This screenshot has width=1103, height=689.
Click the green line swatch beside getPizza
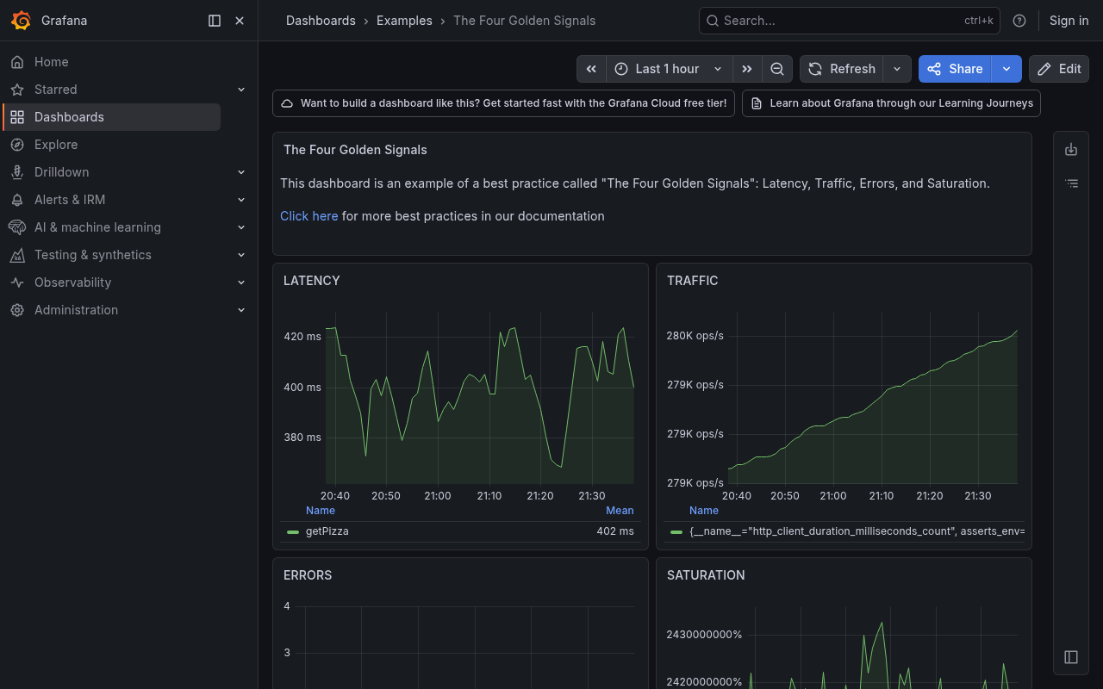pos(292,532)
